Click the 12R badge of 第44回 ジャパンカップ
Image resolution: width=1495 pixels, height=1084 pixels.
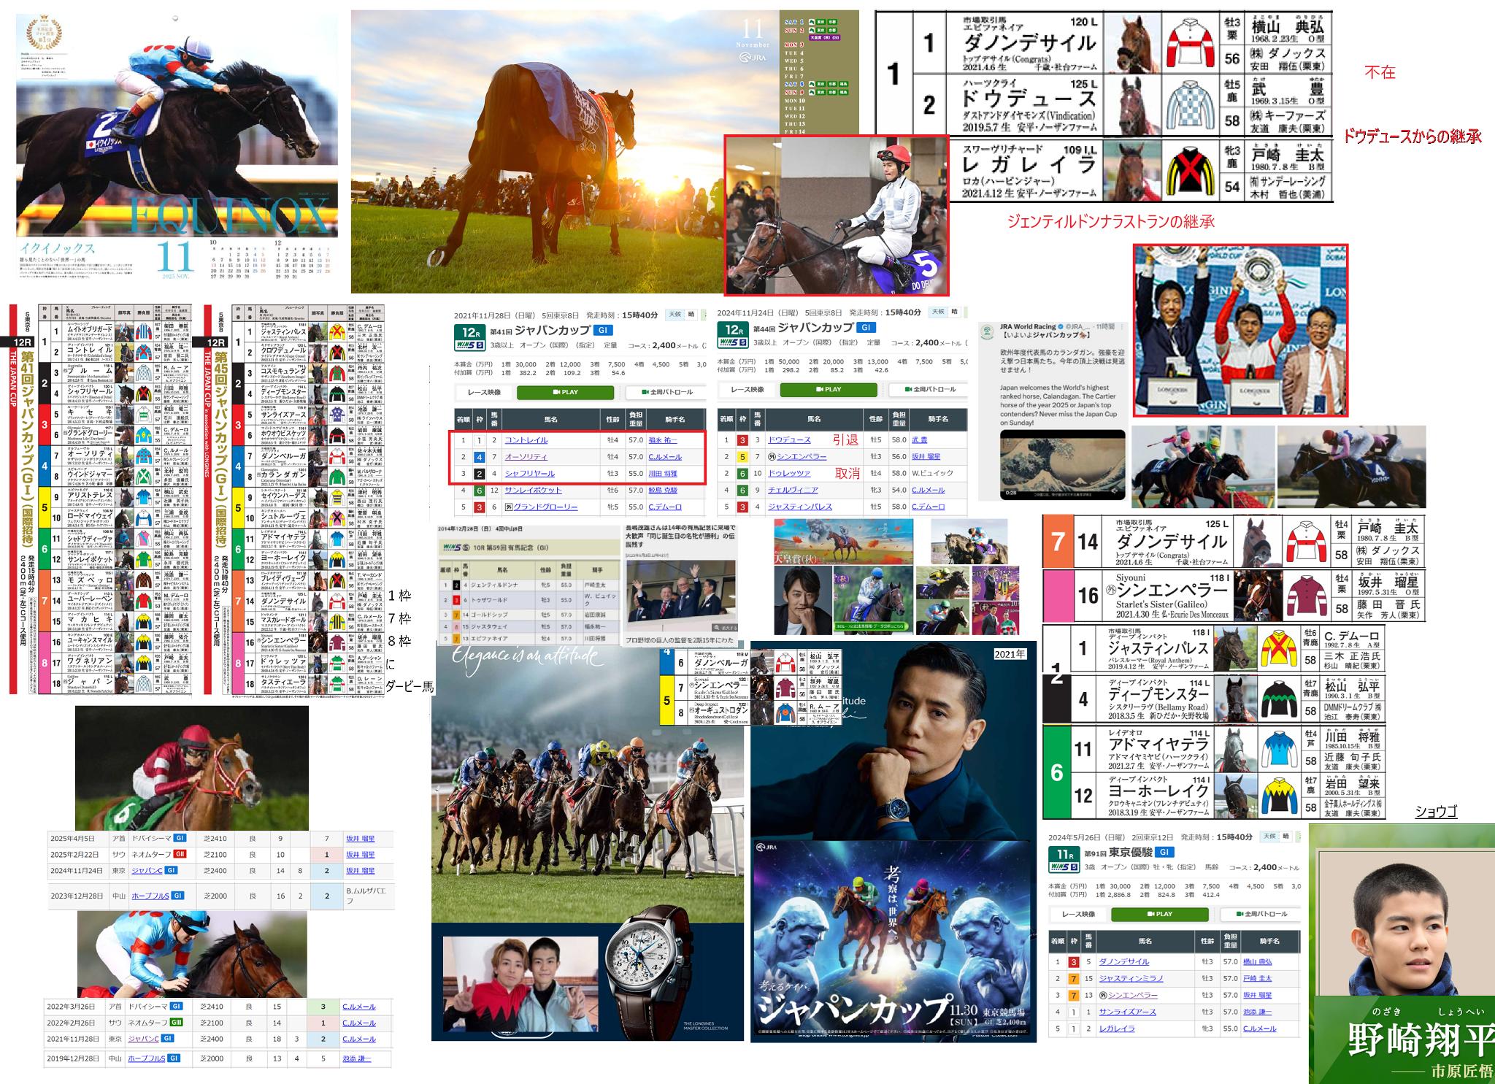click(734, 329)
